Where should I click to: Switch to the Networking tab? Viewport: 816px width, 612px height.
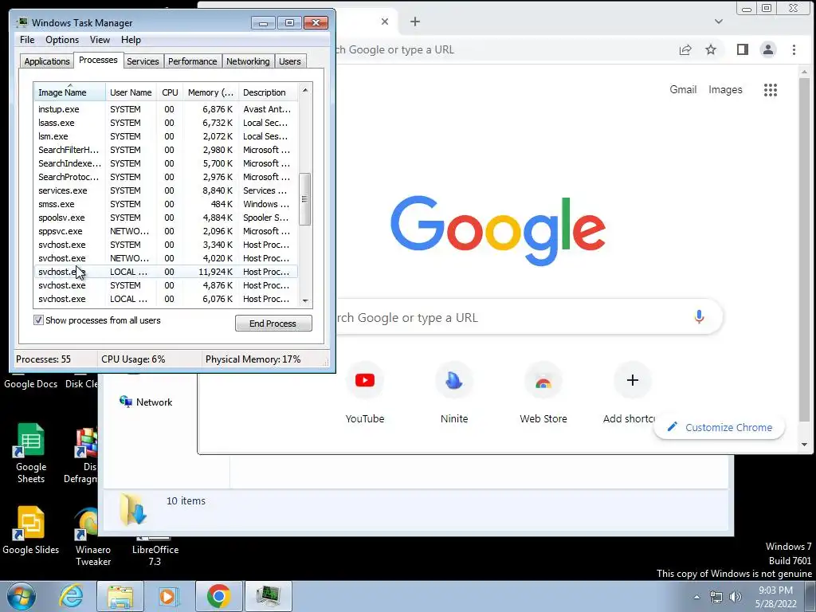point(248,61)
